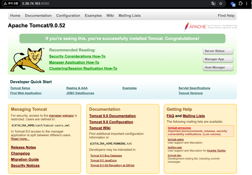Open Clustering/Session Replication How-To link
The height and width of the screenshot is (175, 252).
(x=83, y=69)
